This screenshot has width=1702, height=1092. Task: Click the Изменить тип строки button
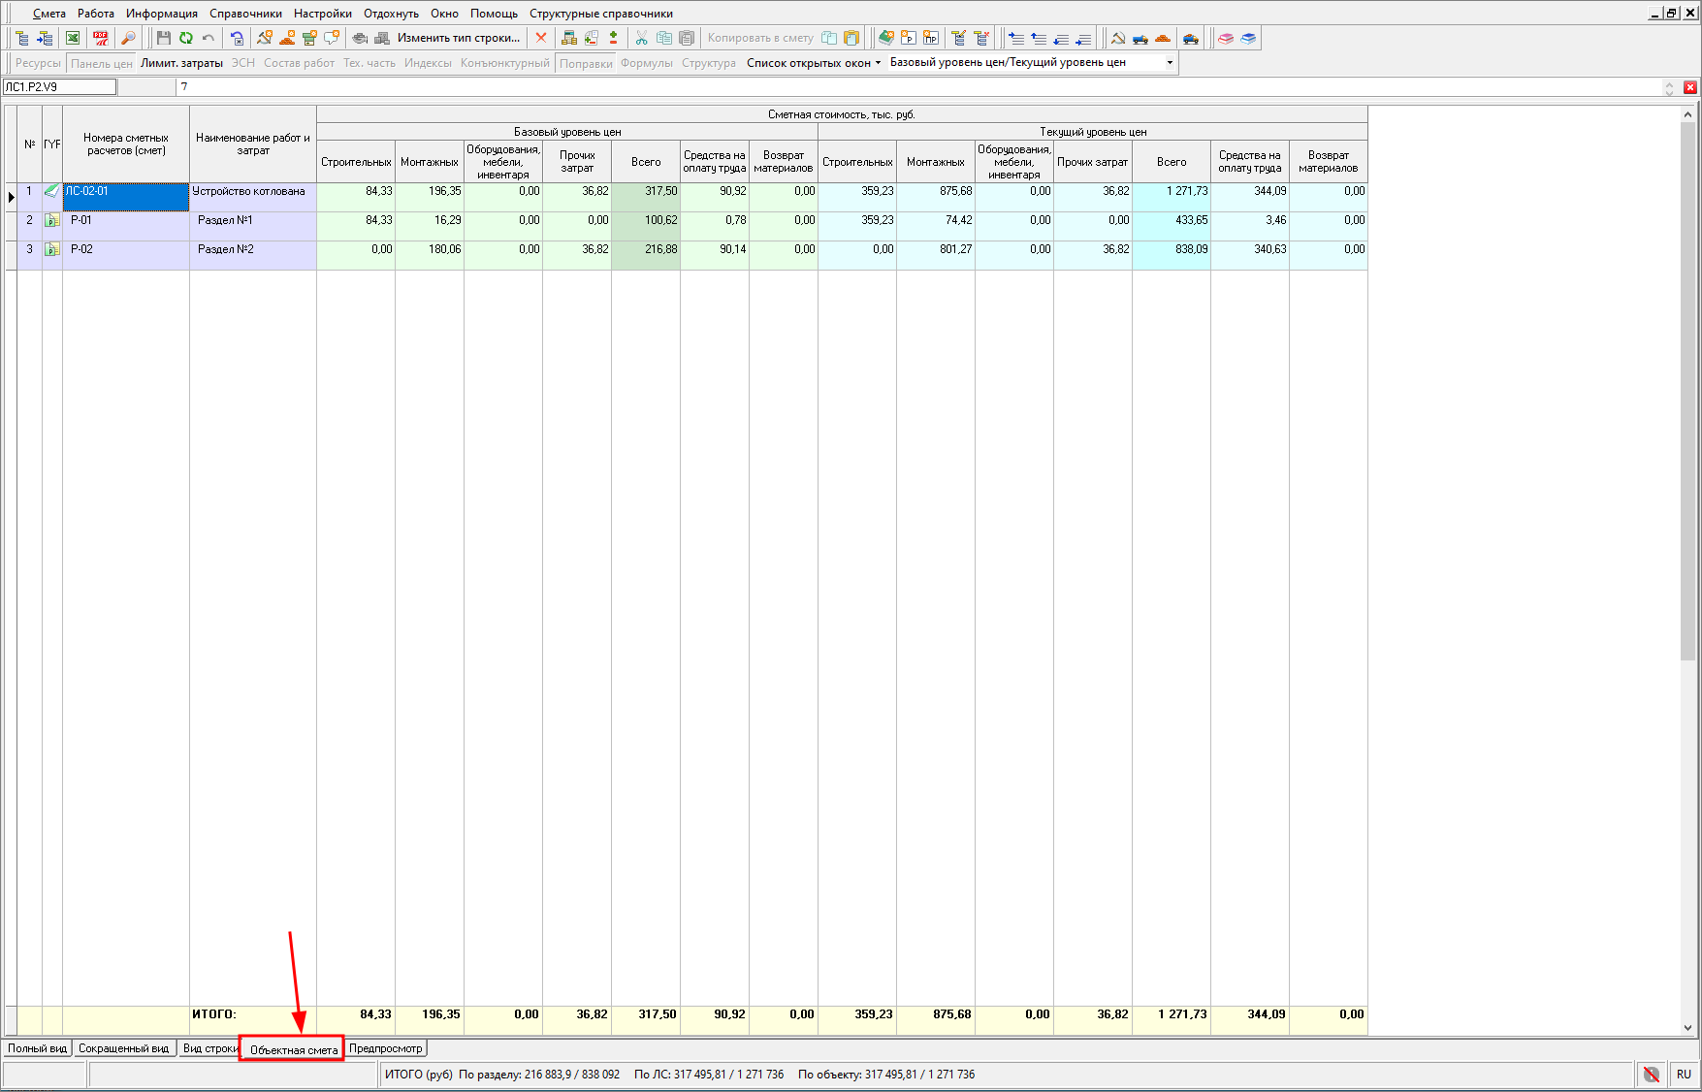tap(458, 38)
